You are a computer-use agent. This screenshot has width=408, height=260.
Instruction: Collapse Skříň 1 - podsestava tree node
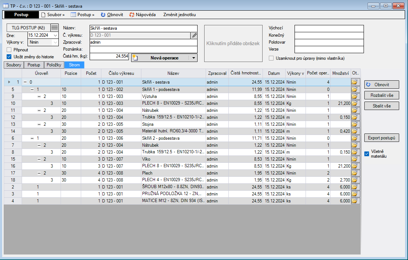[x=32, y=89]
